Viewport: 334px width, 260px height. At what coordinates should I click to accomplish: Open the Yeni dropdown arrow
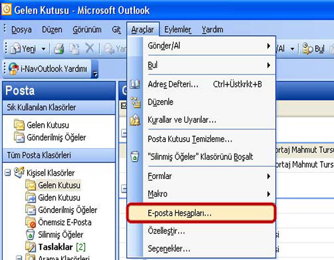point(43,49)
